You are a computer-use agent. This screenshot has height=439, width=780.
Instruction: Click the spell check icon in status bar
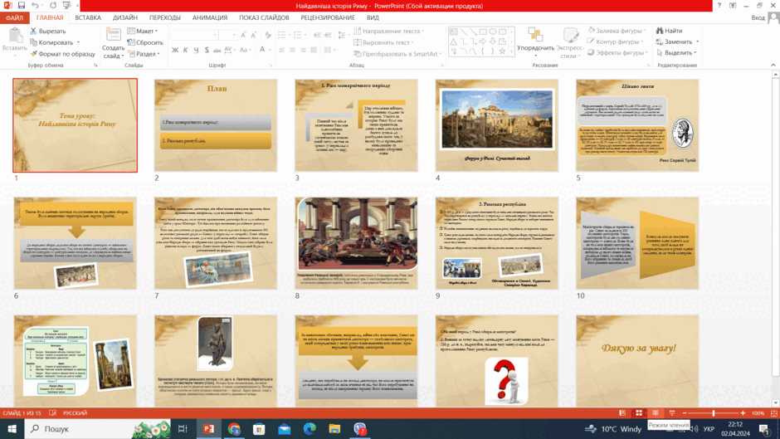pos(53,413)
